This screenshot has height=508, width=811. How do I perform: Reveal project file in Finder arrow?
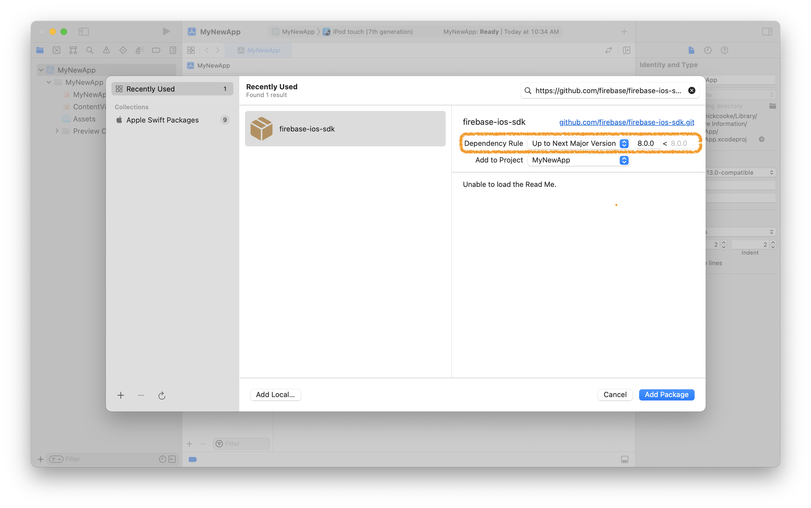point(762,139)
